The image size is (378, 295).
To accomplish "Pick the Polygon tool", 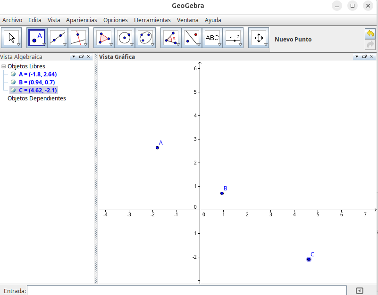I will pos(103,37).
